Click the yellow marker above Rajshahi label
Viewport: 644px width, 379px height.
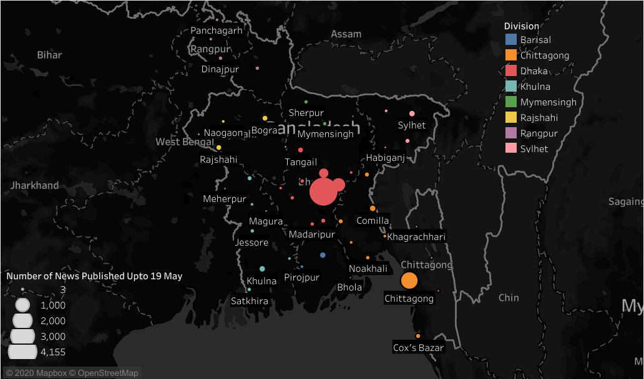219,147
